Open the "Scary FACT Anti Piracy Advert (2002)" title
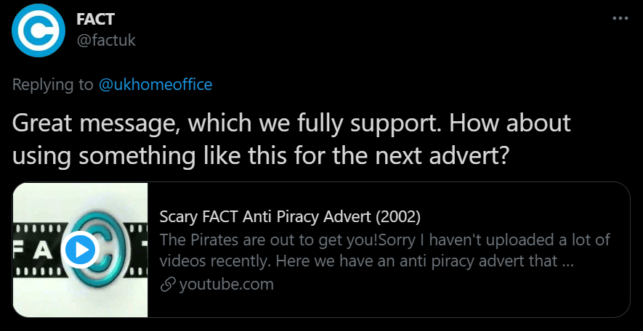This screenshot has width=643, height=331. [290, 217]
